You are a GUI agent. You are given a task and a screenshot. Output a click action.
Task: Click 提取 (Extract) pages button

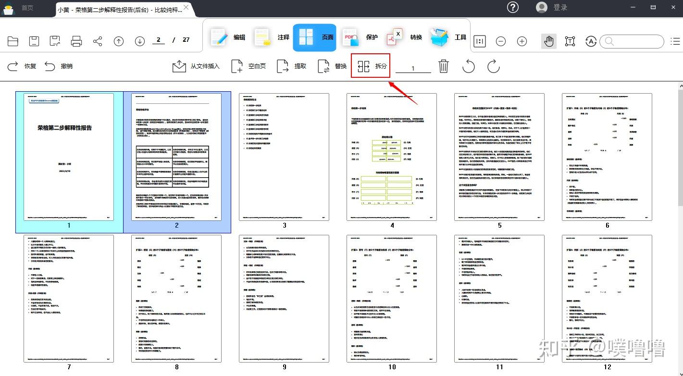click(292, 66)
